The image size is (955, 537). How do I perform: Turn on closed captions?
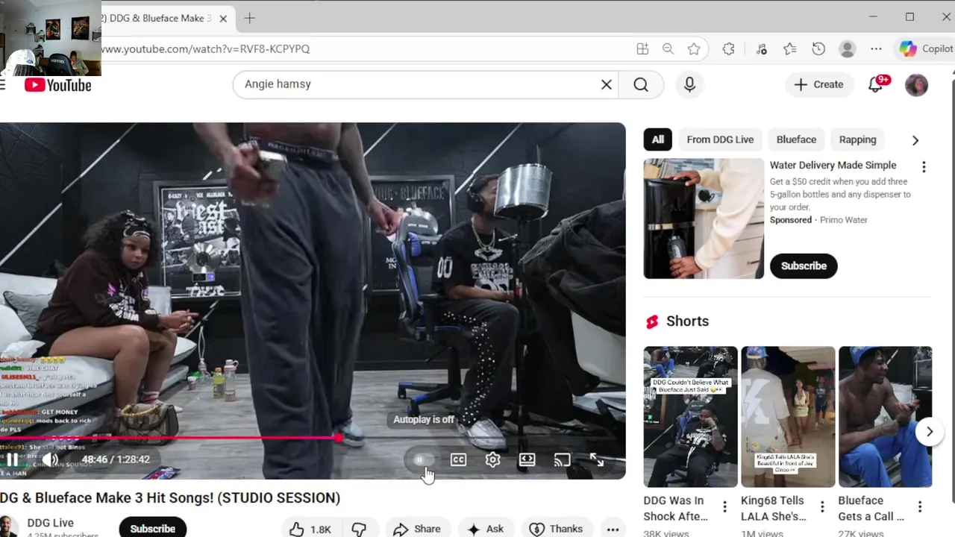(458, 460)
